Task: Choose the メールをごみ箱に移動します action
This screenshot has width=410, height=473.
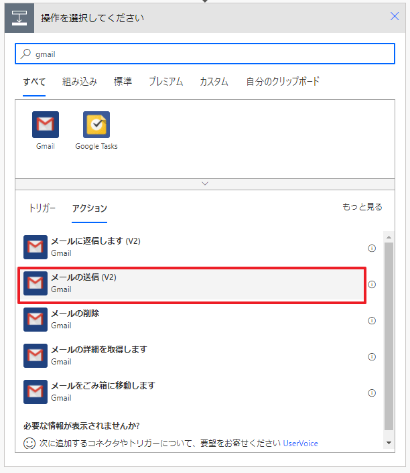Action: pyautogui.click(x=192, y=392)
